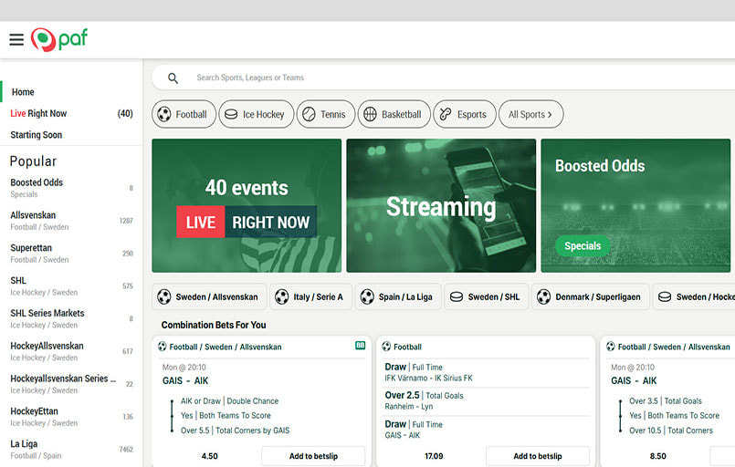Click the search magnifier icon

(x=173, y=78)
